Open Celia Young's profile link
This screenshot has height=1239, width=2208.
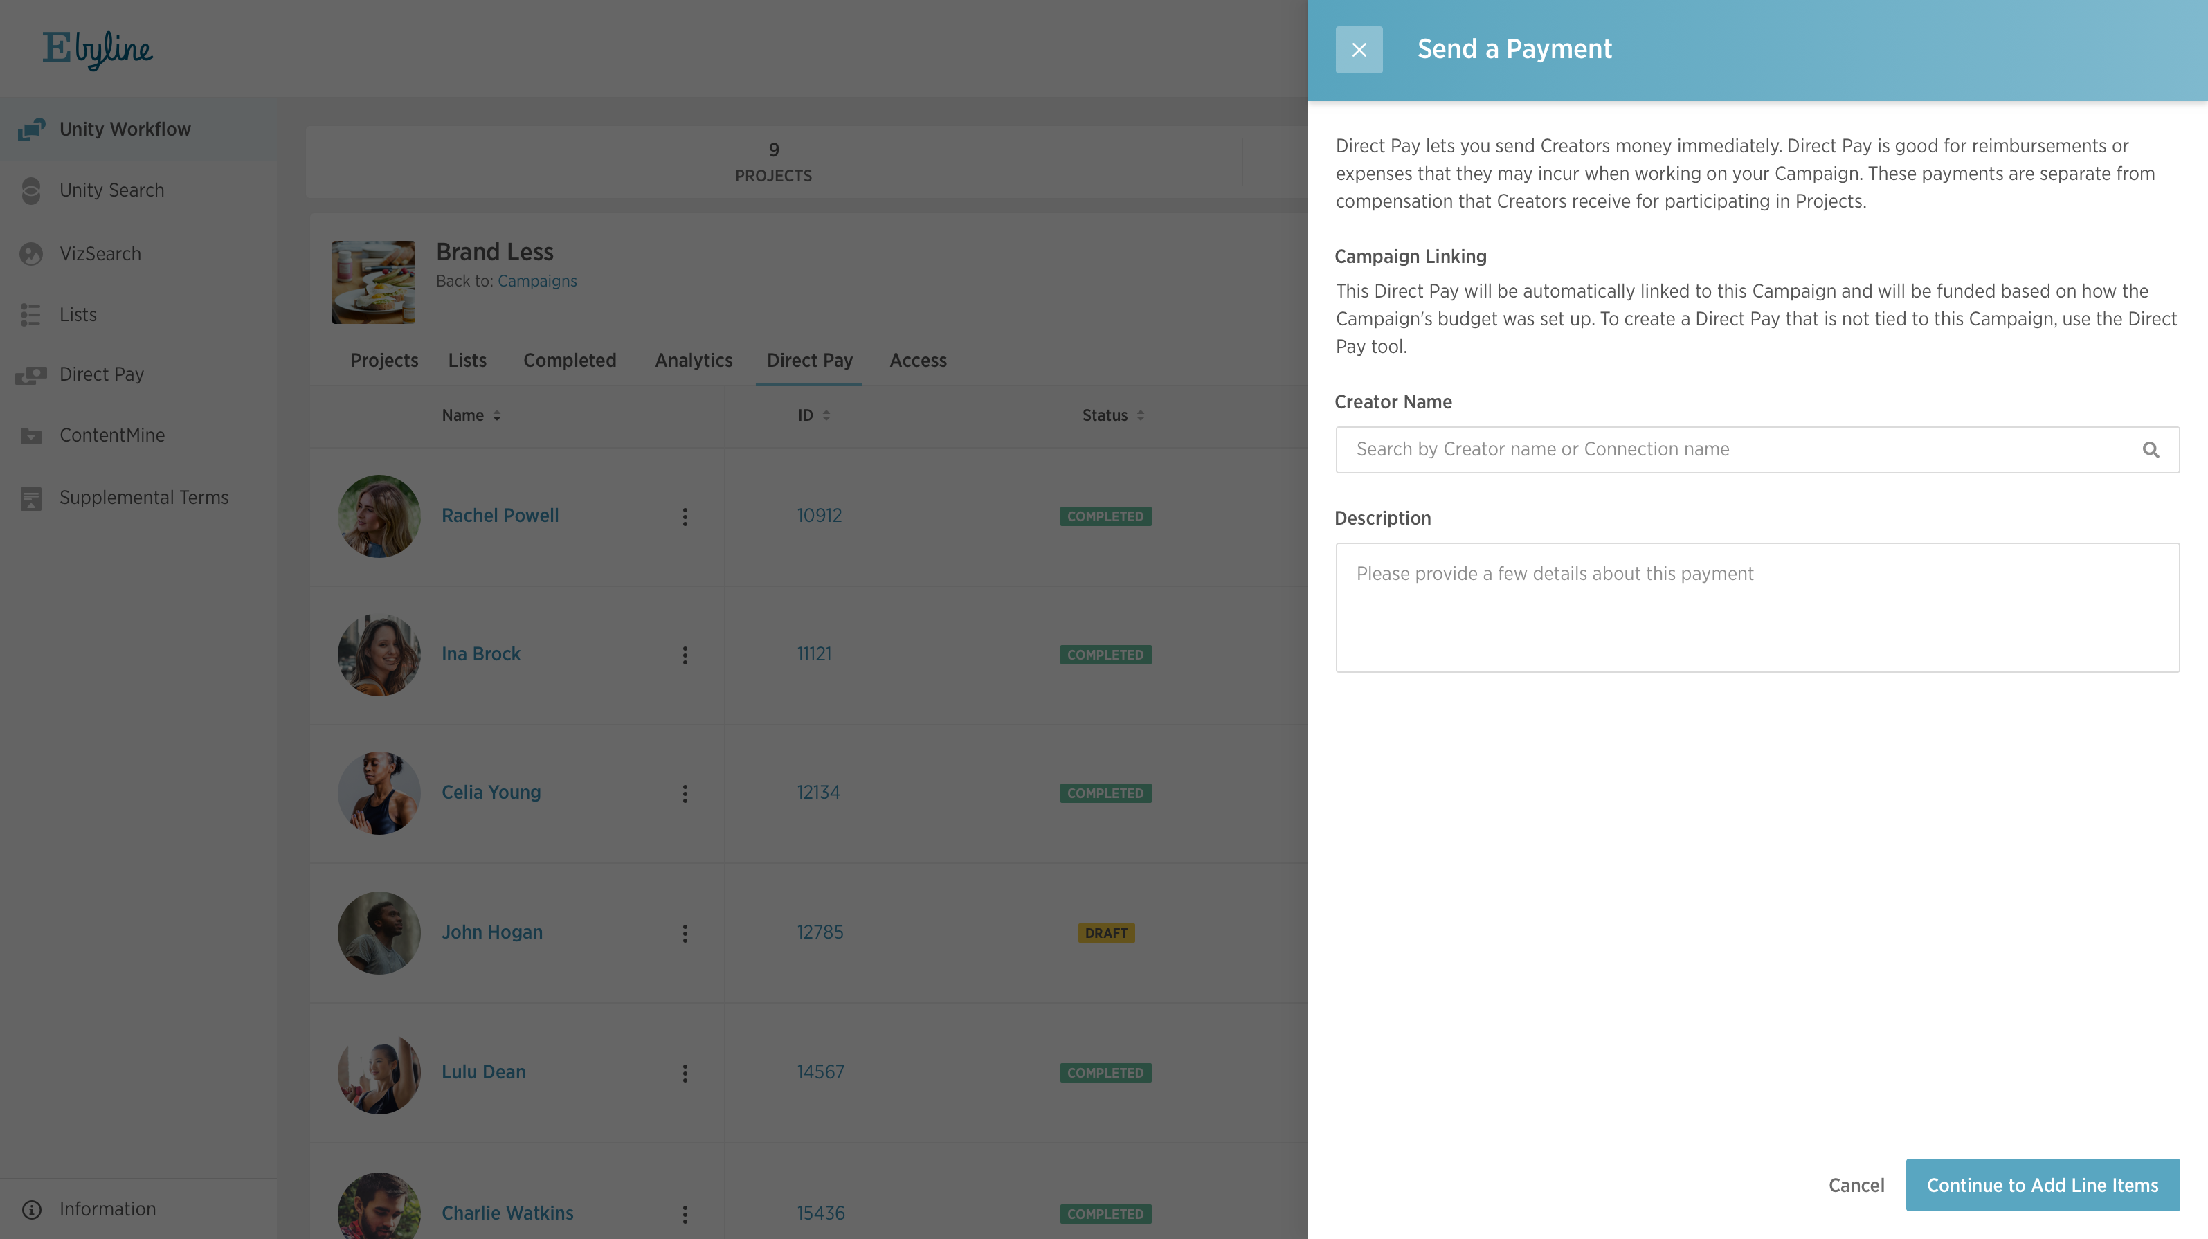point(491,793)
